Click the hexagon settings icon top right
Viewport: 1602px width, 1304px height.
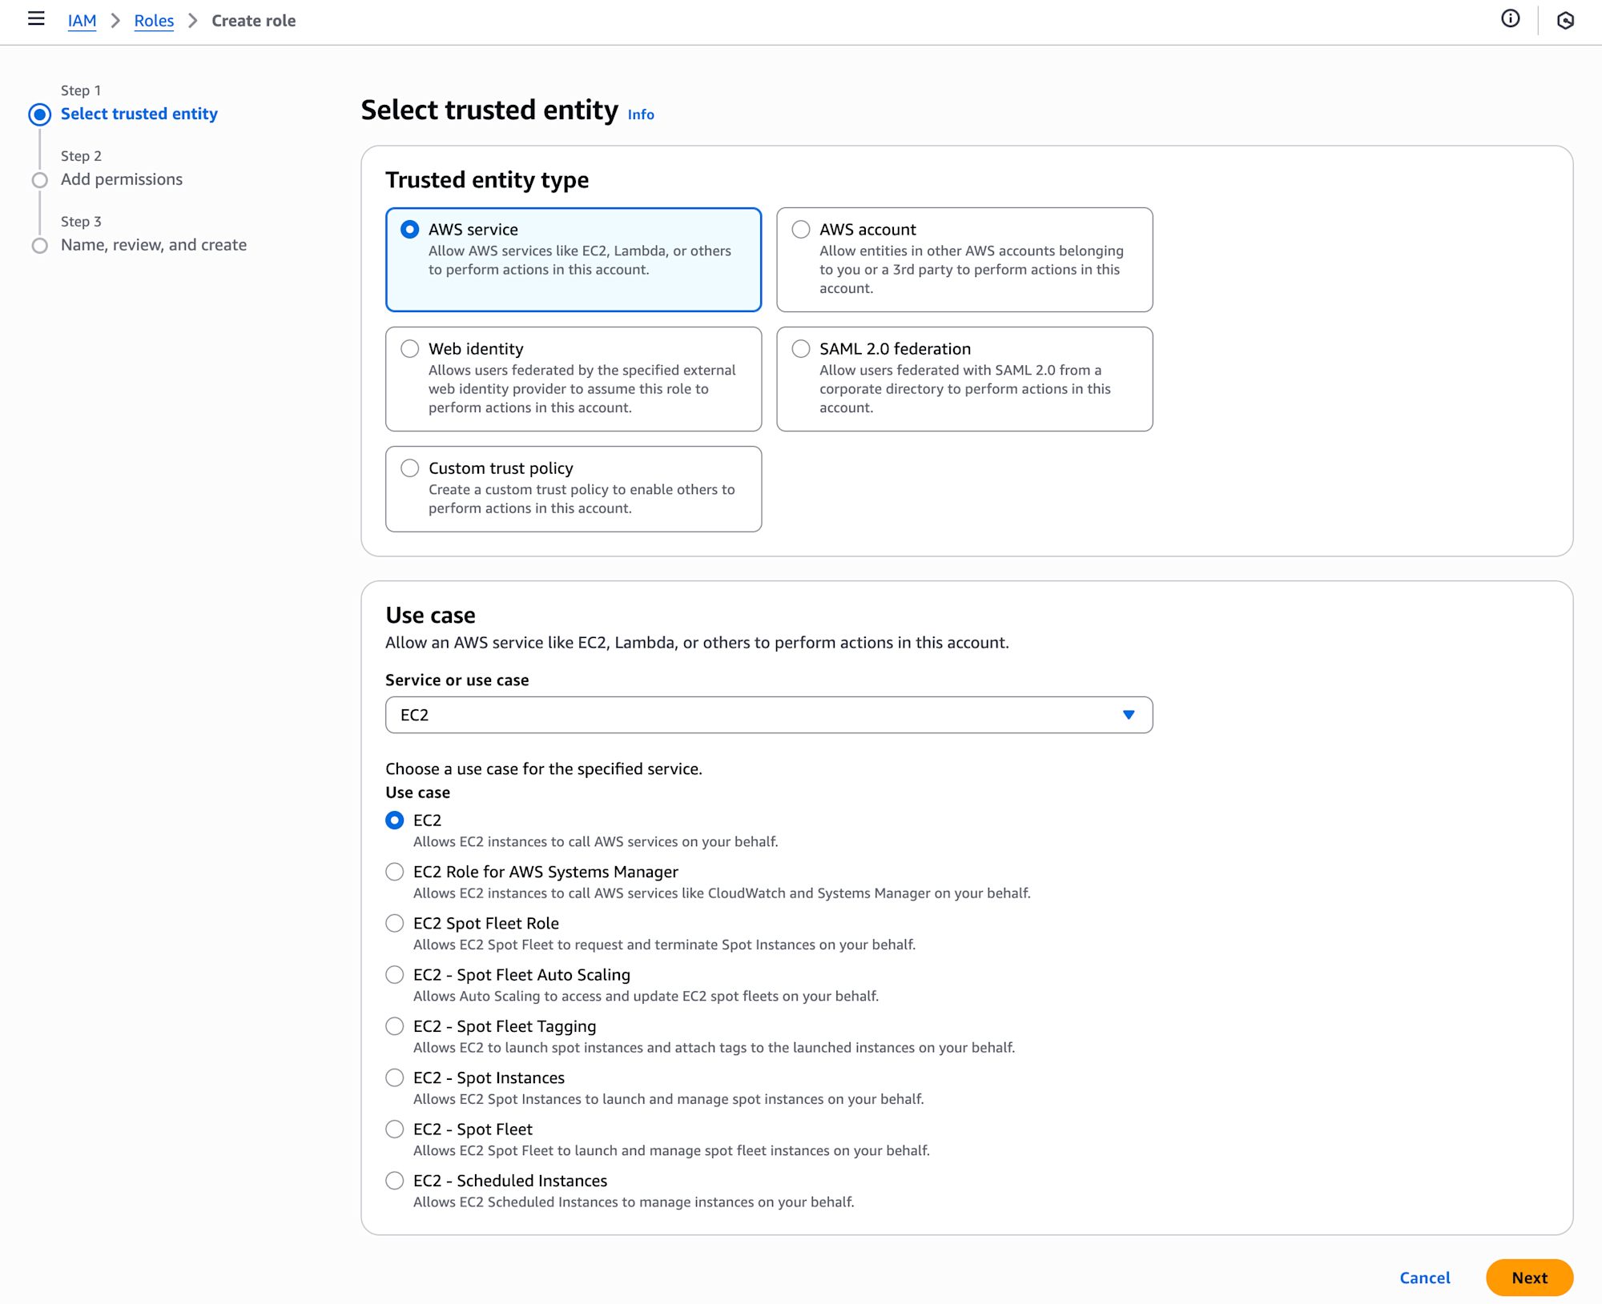[1565, 21]
